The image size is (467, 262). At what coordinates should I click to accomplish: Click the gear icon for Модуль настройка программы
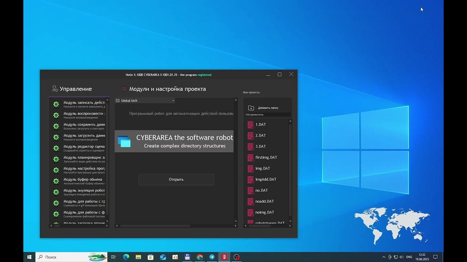coord(56,170)
